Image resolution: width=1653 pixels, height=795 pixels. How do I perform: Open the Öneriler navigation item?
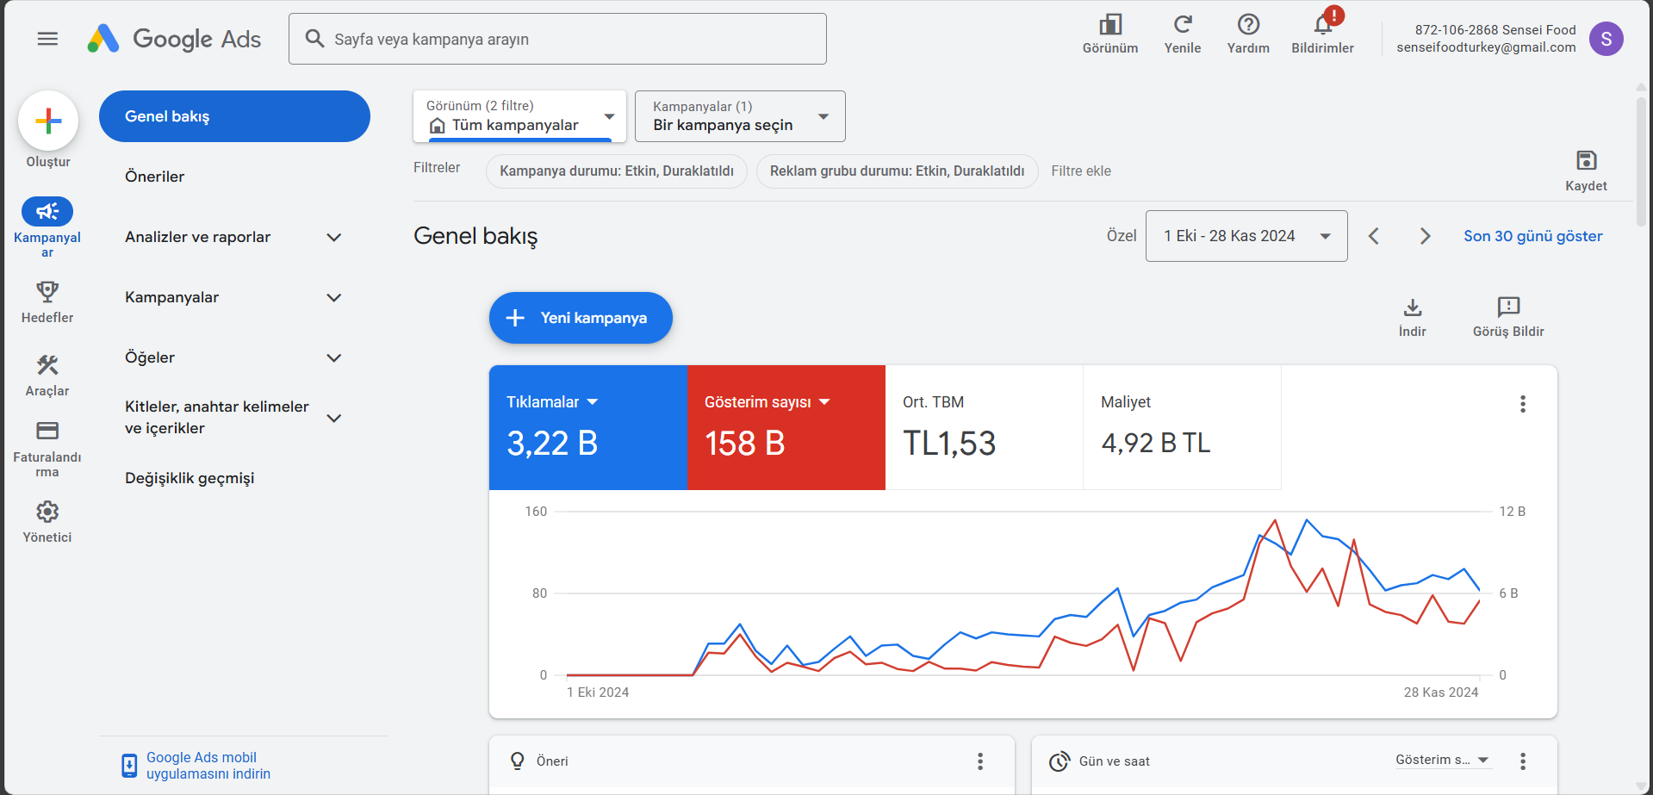coord(155,176)
